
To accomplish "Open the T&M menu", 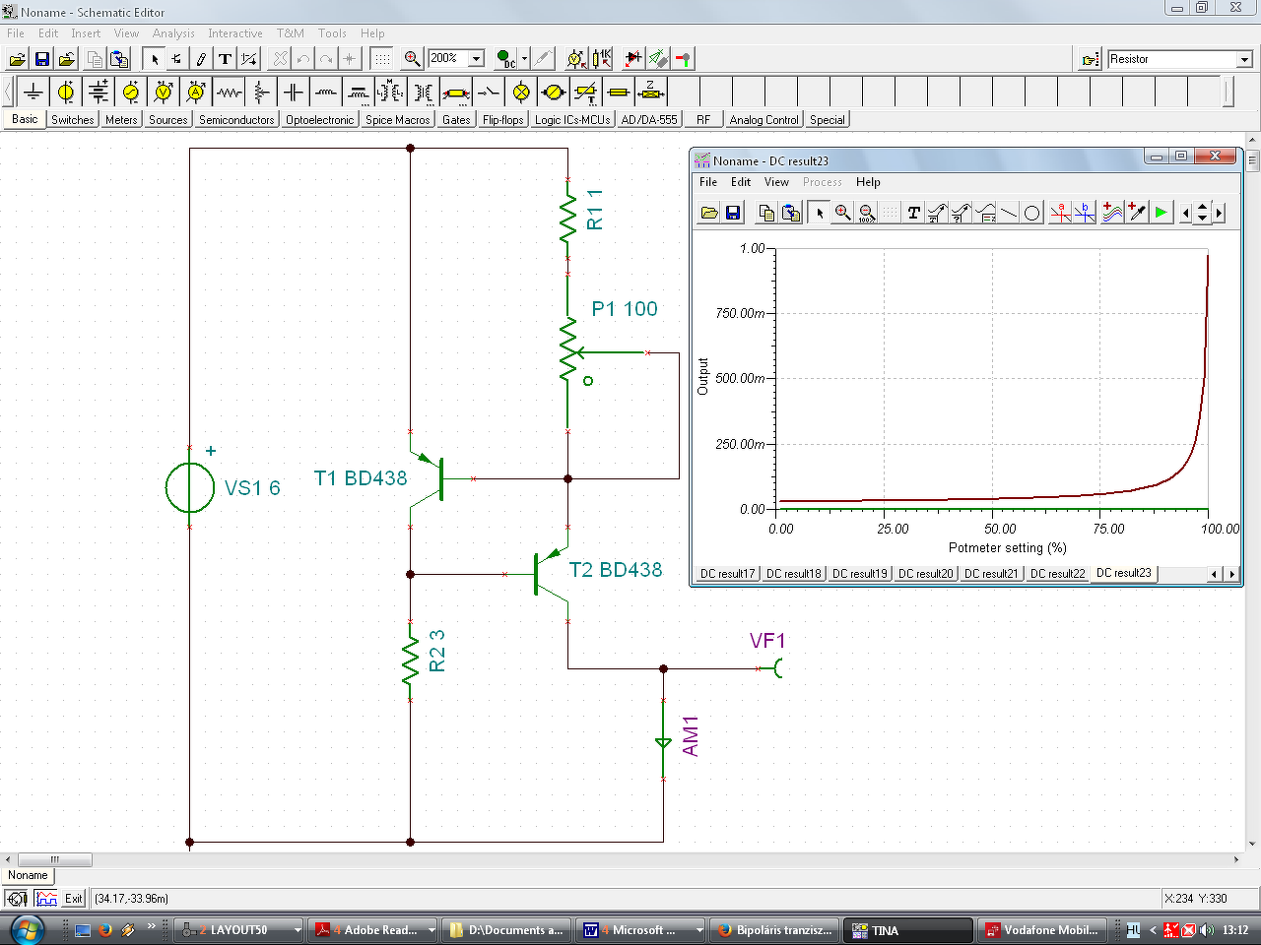I will [x=290, y=33].
